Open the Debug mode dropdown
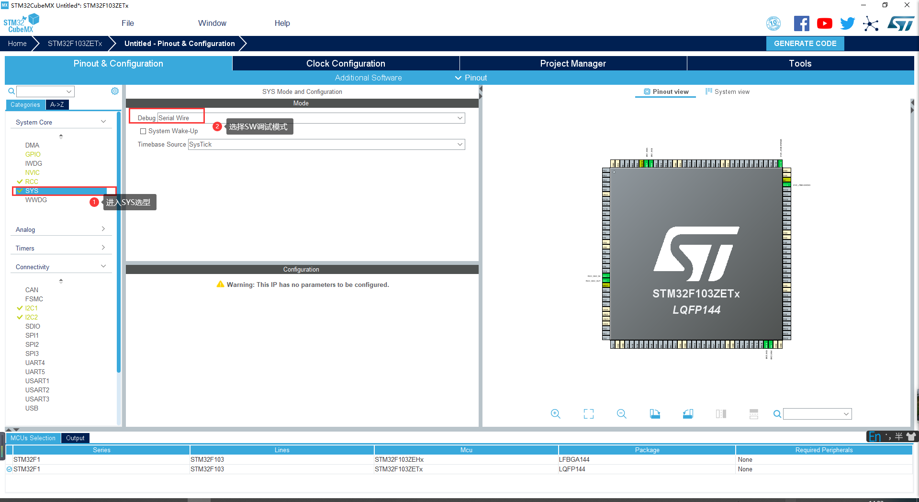Screen dimensions: 919x502 click(x=459, y=118)
